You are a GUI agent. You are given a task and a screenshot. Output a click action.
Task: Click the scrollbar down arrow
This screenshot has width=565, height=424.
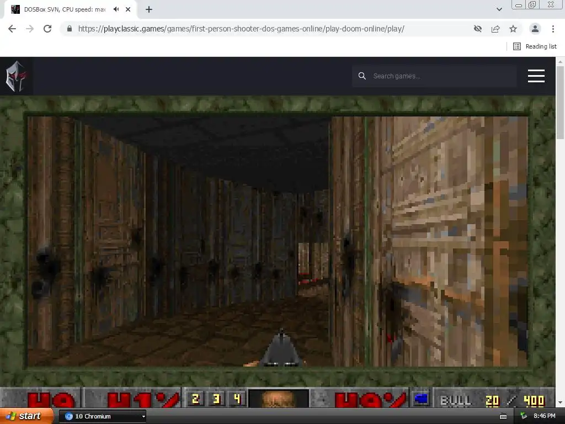click(561, 402)
